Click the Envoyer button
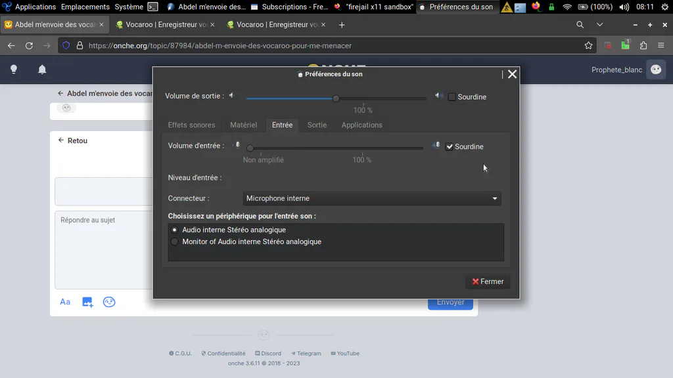 450,303
